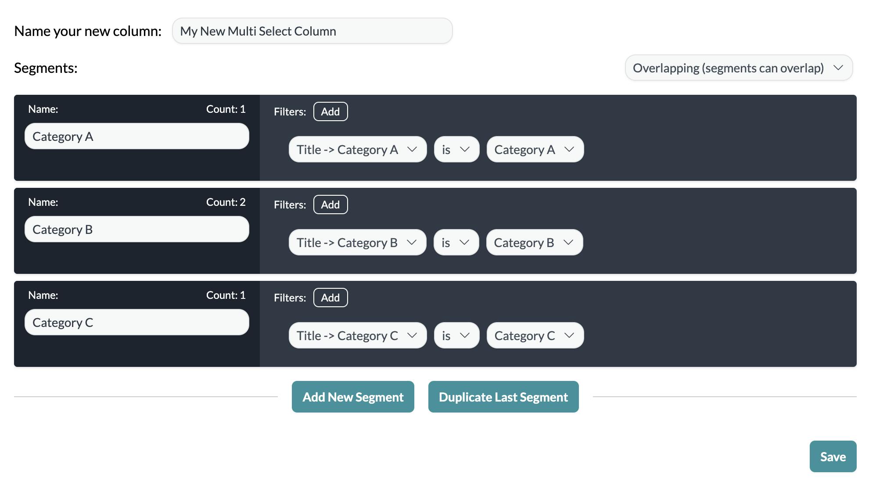
Task: Select the Category A segment name field
Action: pos(136,136)
